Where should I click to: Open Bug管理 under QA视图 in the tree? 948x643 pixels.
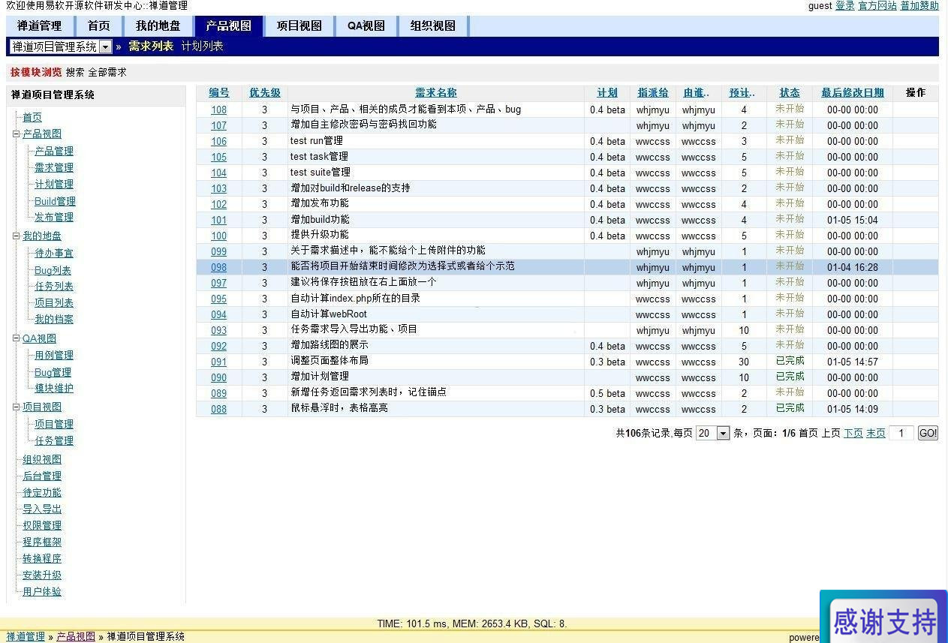[x=53, y=372]
